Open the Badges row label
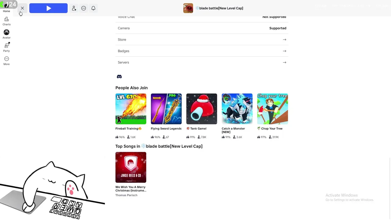391x220 pixels. [123, 51]
